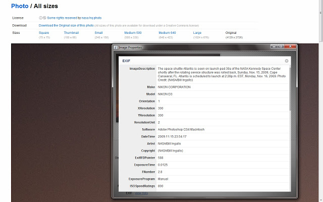Image resolution: width=323 pixels, height=202 pixels.
Task: Close the EXIF panel with its round X icon
Action: [287, 61]
